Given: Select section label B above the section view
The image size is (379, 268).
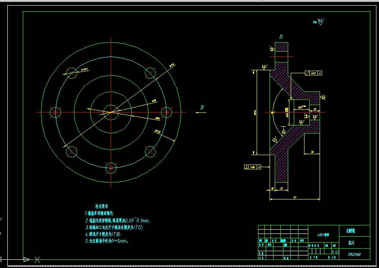Looking at the screenshot, I should [x=281, y=37].
